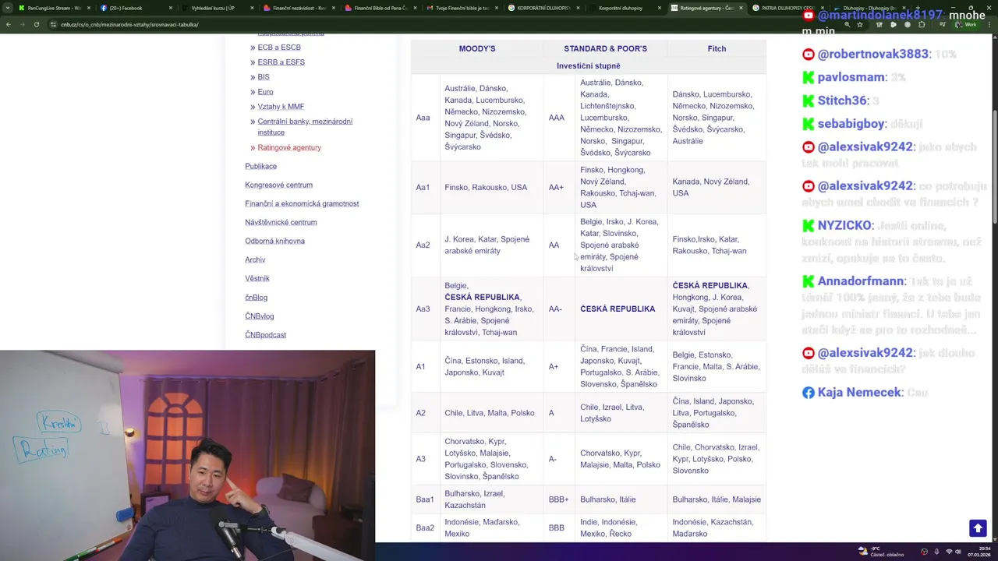Click the Investiční stupně heading

(589, 66)
